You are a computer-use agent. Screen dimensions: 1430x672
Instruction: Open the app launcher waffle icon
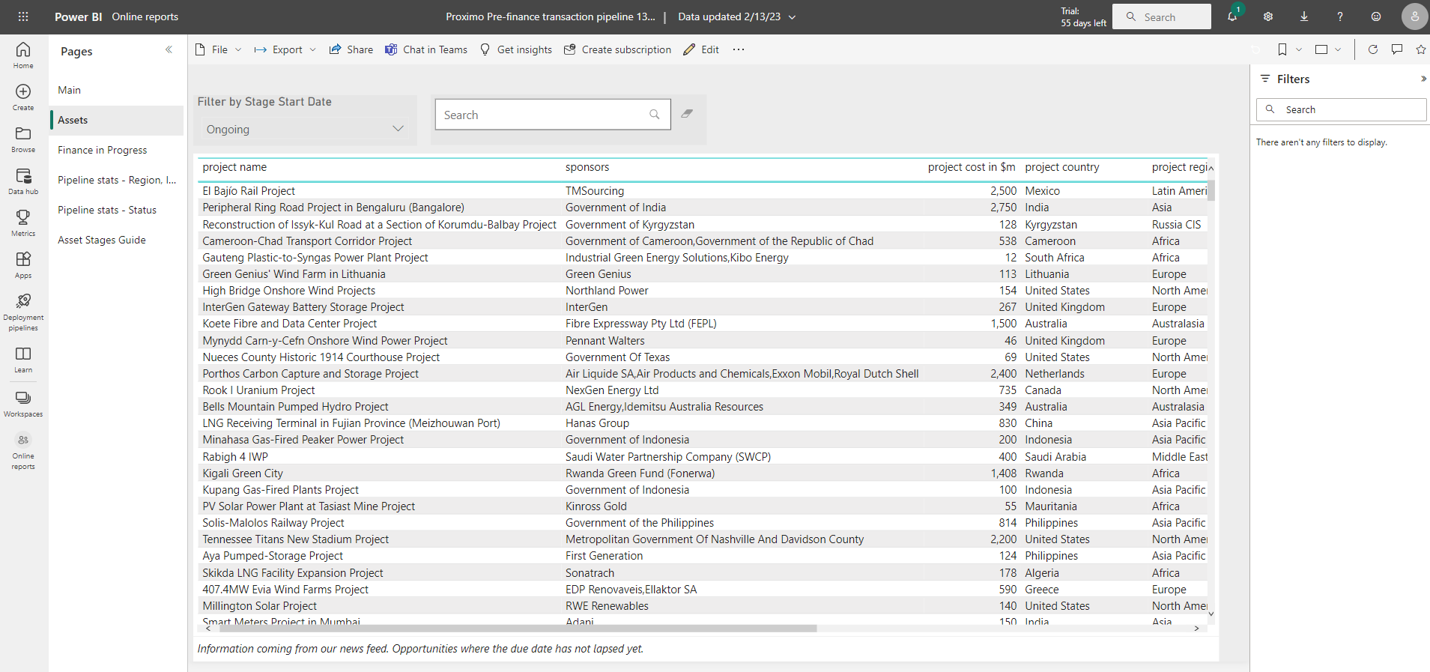point(23,16)
